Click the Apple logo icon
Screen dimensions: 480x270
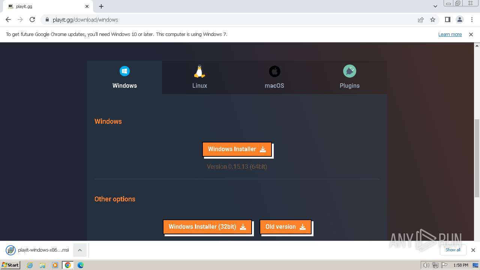[274, 71]
